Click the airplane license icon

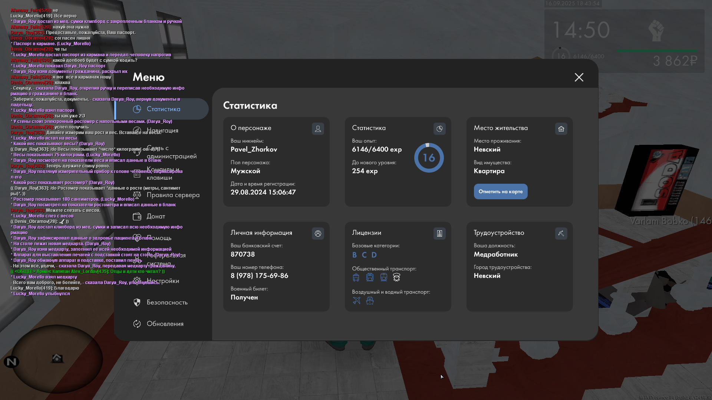coord(356,300)
